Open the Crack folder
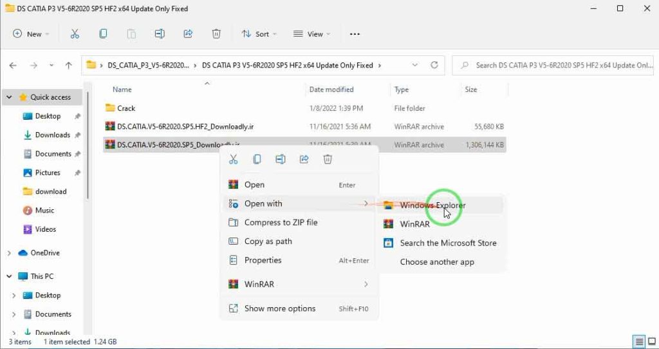Viewport: 659px width, 349px height. (x=126, y=108)
